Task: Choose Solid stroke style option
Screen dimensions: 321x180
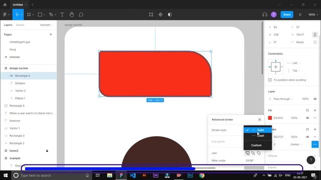Action: [258, 130]
